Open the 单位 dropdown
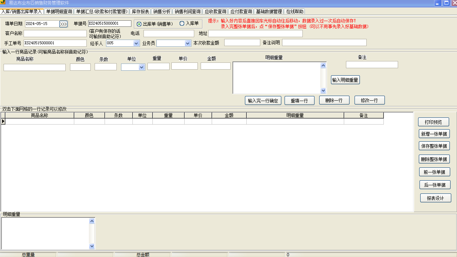457x257 pixels. point(142,67)
